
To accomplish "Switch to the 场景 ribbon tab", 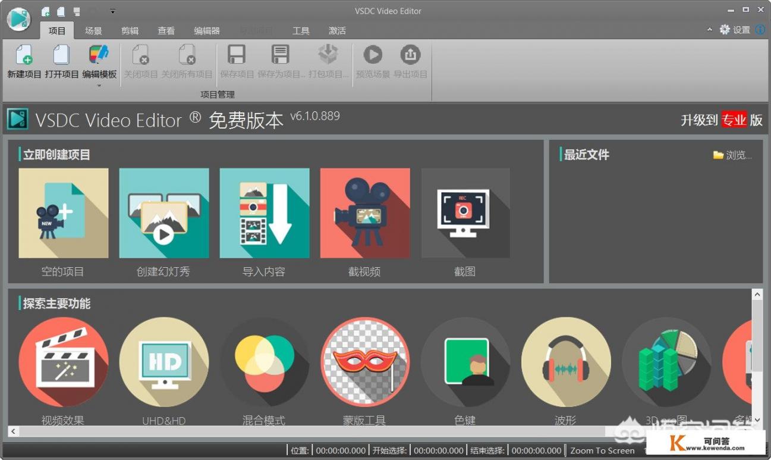I will tap(93, 30).
